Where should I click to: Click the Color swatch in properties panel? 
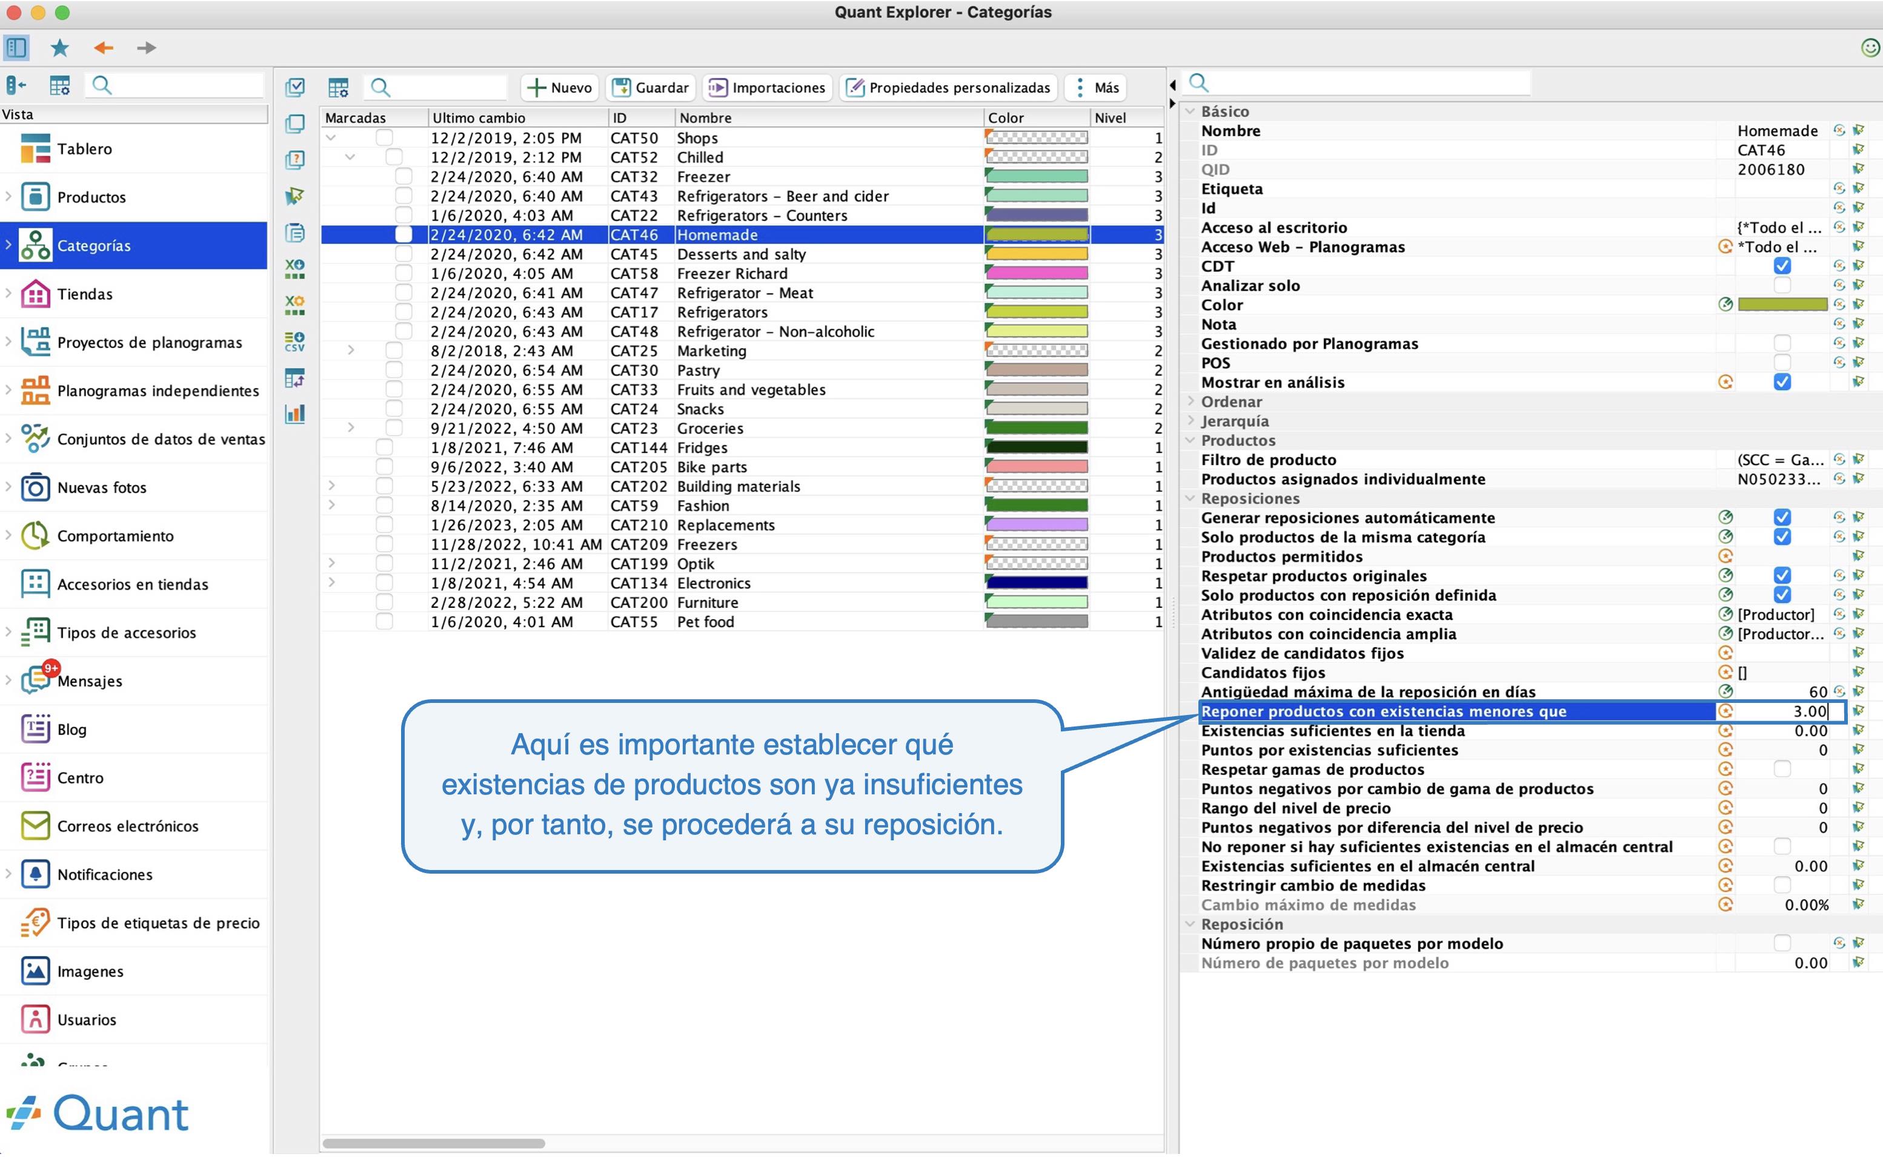click(x=1782, y=305)
